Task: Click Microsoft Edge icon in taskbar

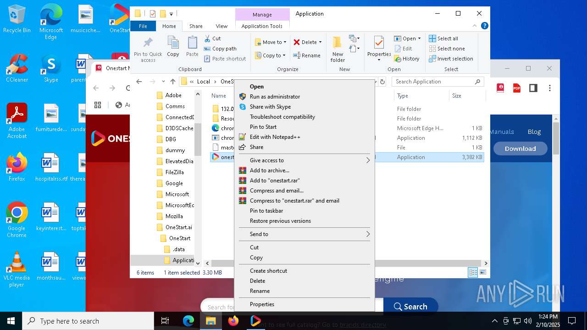Action: 188,321
